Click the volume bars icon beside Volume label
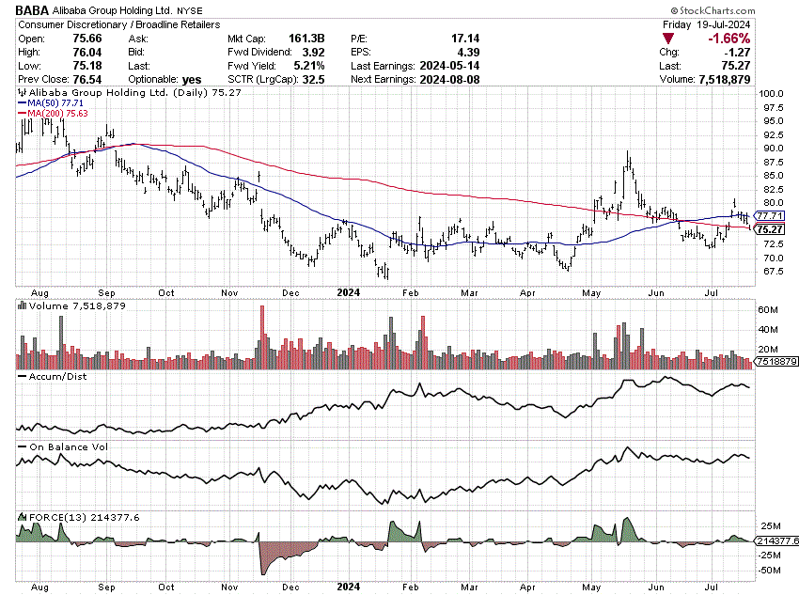799x595 pixels. (22, 305)
